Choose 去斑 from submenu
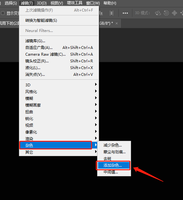The height and width of the screenshot is (200, 183). point(114,159)
